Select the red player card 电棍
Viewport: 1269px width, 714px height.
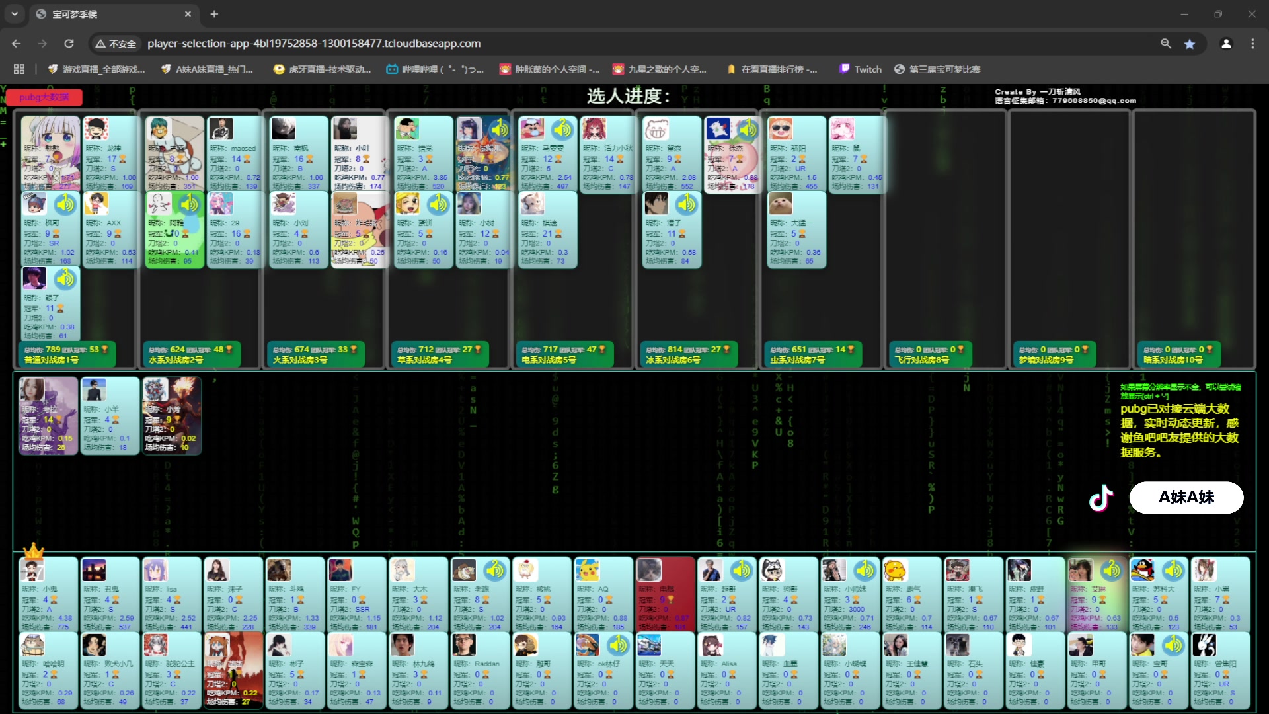coord(666,593)
